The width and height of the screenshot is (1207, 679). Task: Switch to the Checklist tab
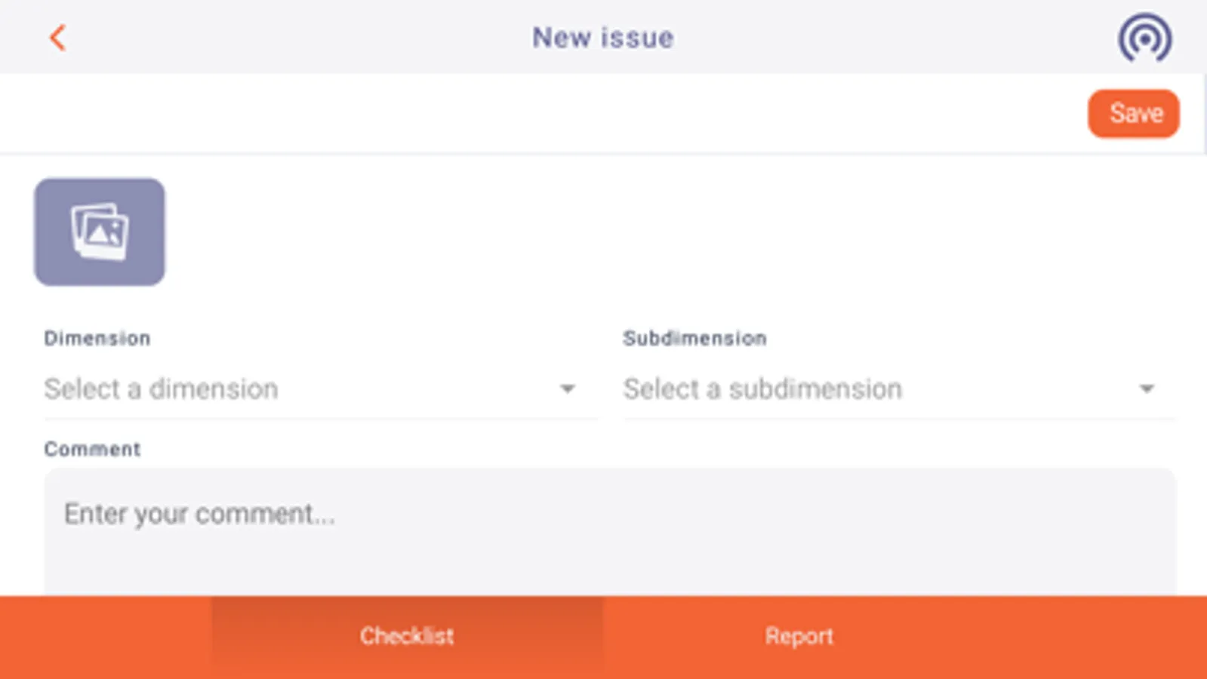[x=407, y=636]
